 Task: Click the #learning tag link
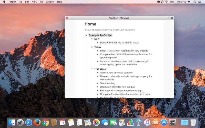point(107,30)
